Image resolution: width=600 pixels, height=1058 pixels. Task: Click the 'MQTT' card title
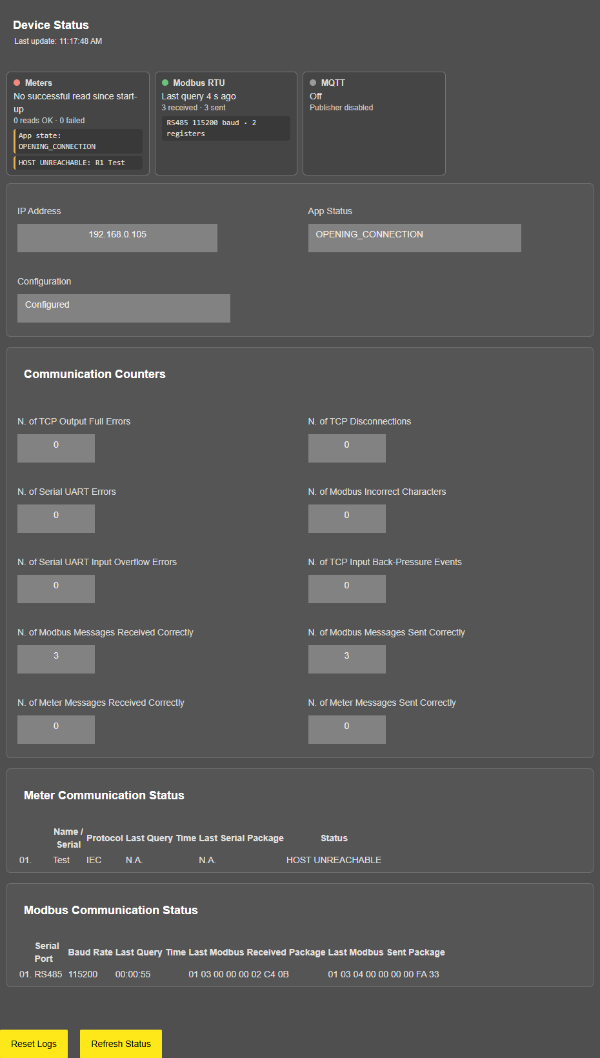tap(333, 83)
